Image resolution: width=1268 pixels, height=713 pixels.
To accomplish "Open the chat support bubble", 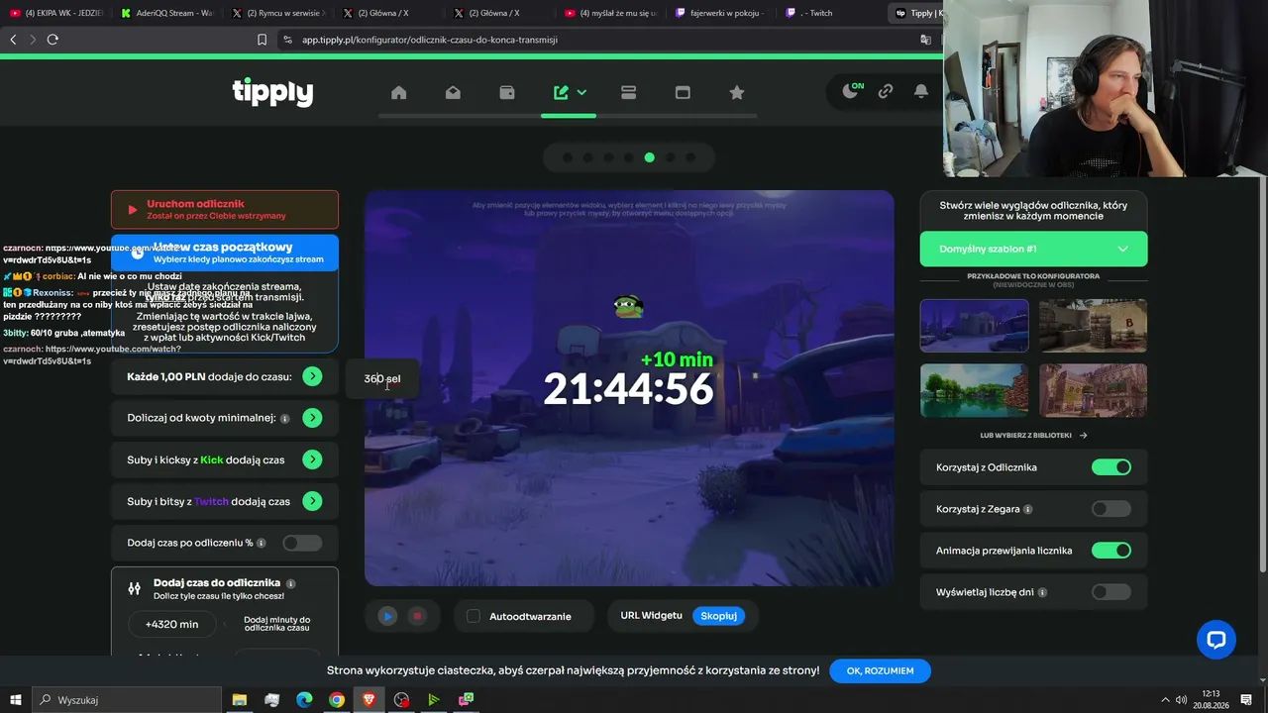I will pos(1215,639).
